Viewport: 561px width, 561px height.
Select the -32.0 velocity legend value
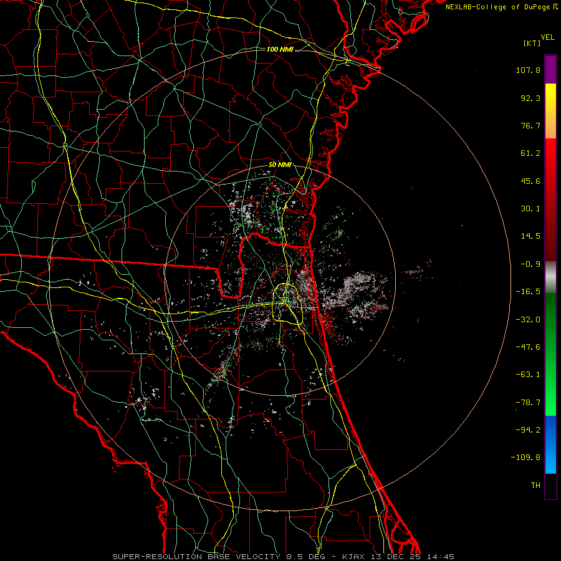pyautogui.click(x=528, y=320)
